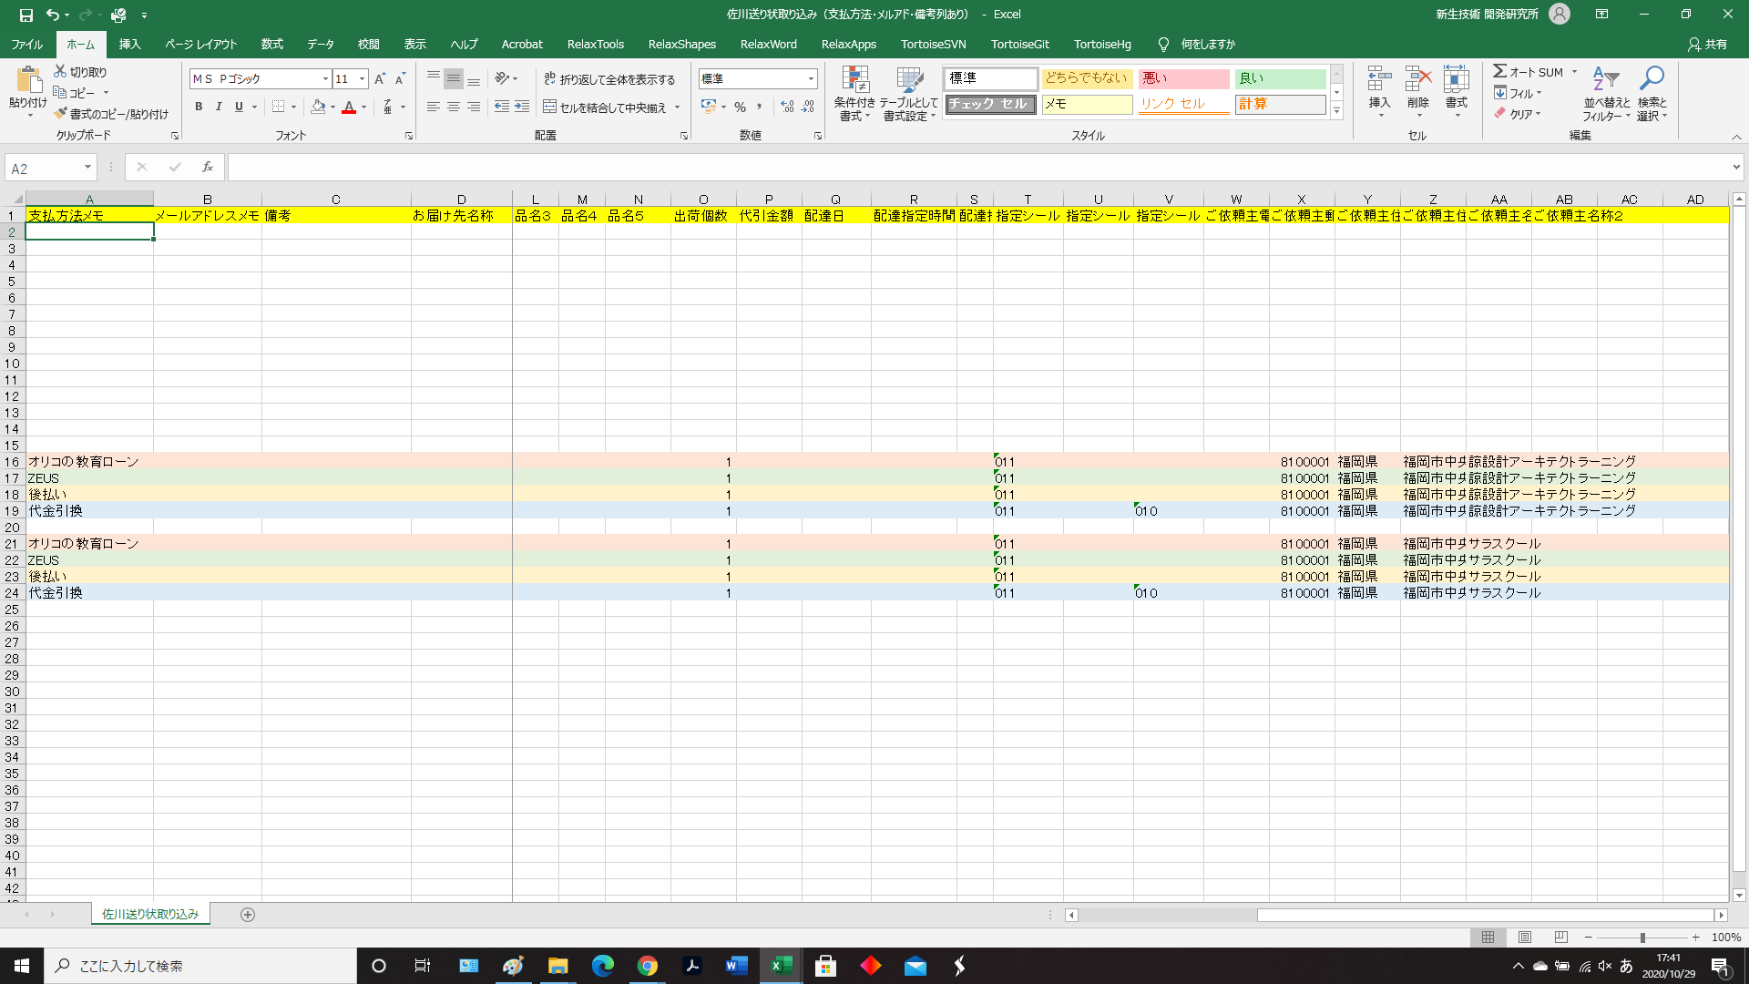Open the font name dropdown
The width and height of the screenshot is (1749, 984).
325,79
